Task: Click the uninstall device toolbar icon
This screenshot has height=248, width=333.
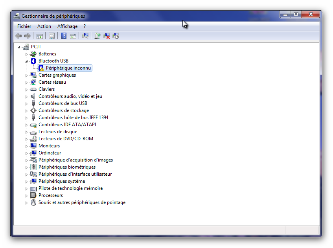Action: tap(107, 36)
